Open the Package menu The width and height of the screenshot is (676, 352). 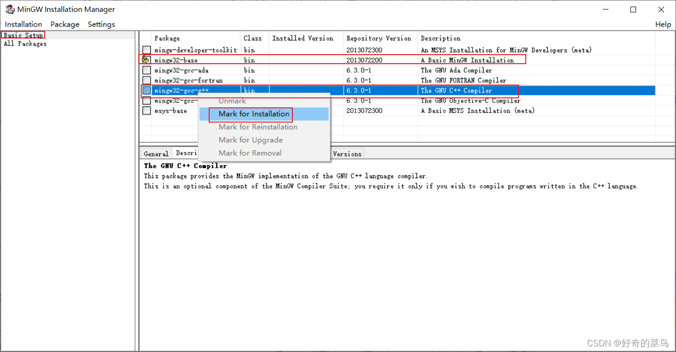[65, 24]
